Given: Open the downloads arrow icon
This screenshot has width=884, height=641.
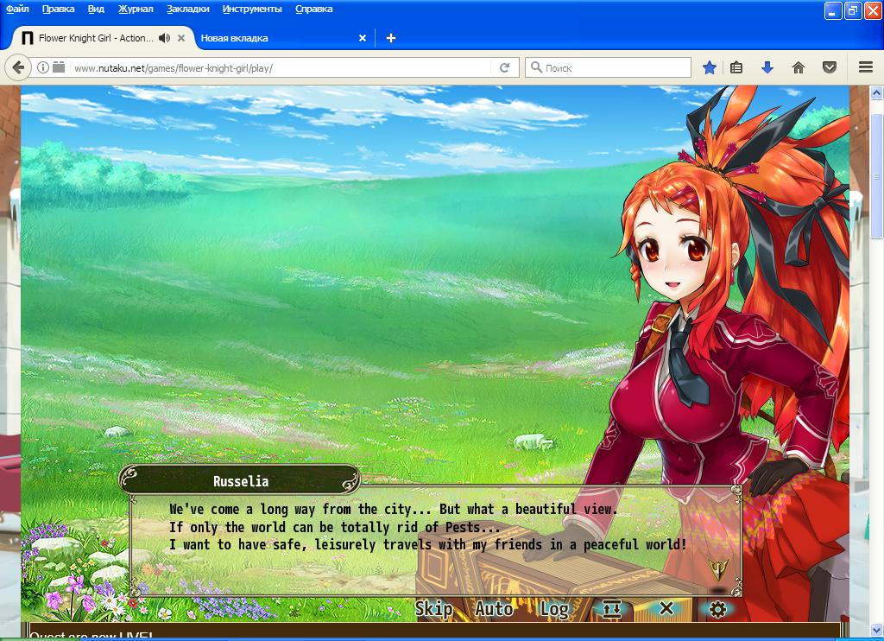Looking at the screenshot, I should (x=767, y=67).
